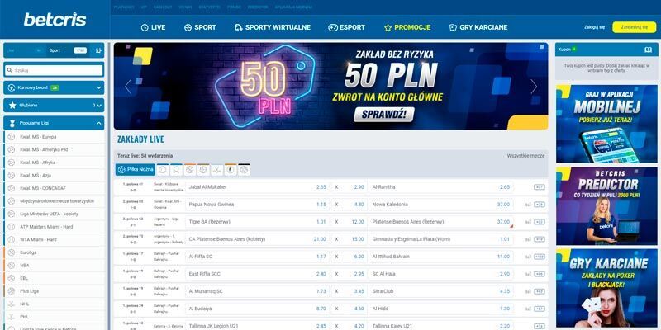Click the betcris logo
Screen dimensions: 661x330
tap(55, 20)
